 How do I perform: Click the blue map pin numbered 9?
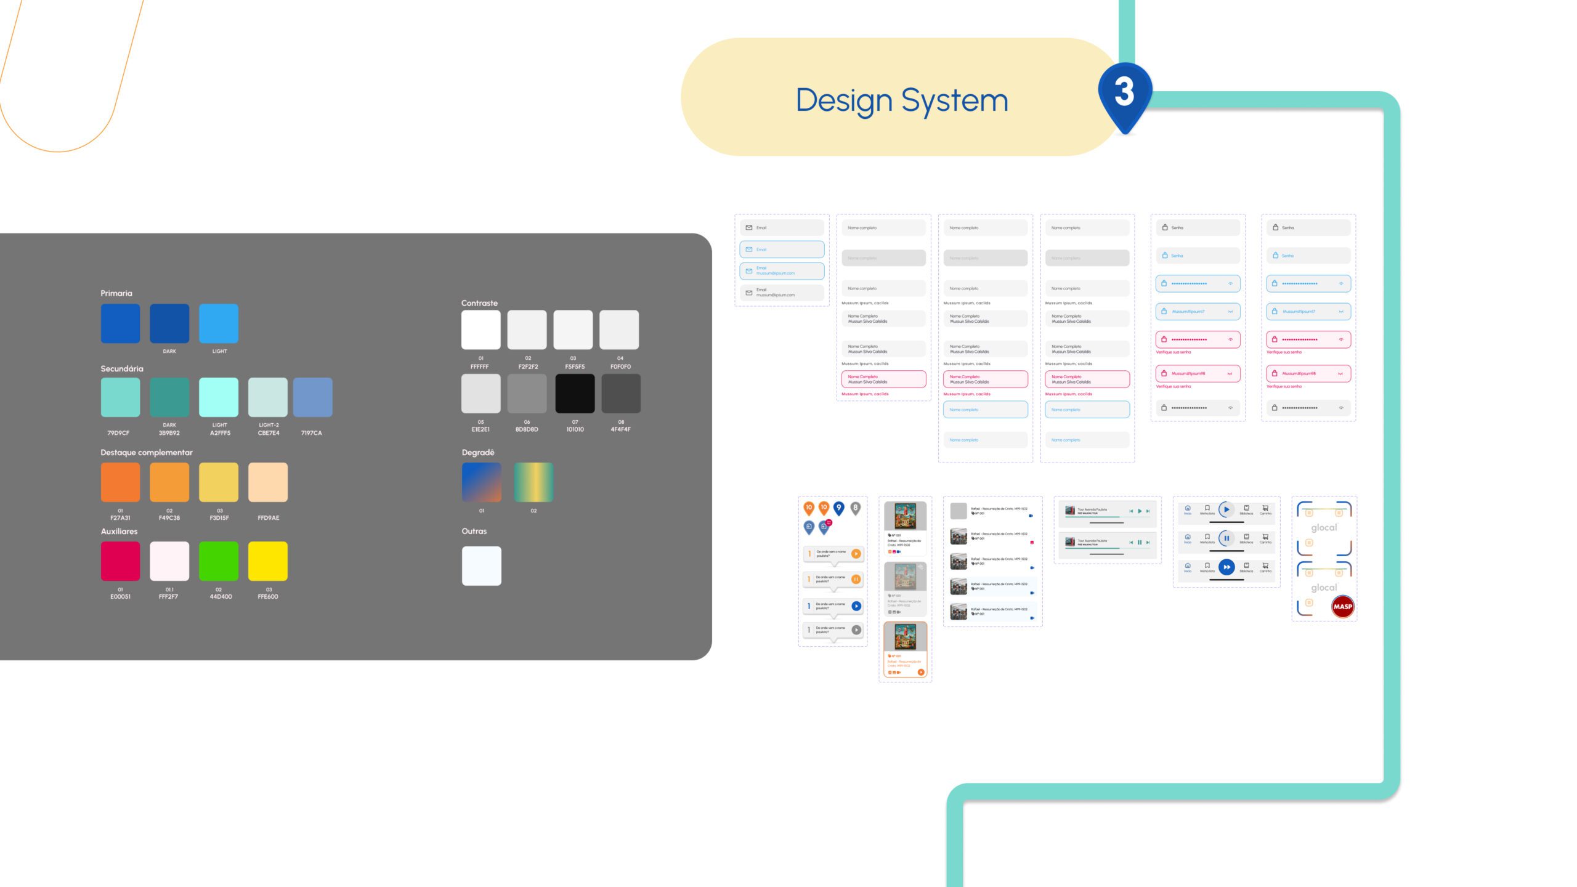point(838,508)
